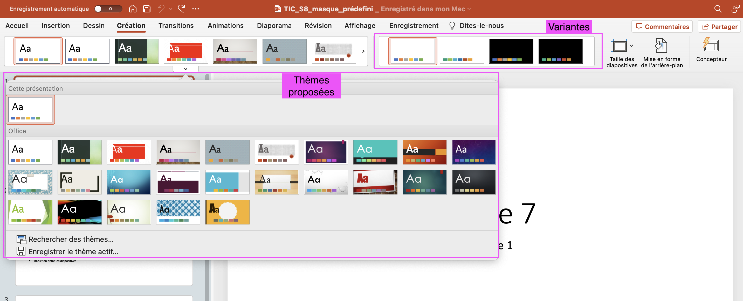Switch to the Révision tab
Image resolution: width=743 pixels, height=301 pixels.
pyautogui.click(x=318, y=26)
